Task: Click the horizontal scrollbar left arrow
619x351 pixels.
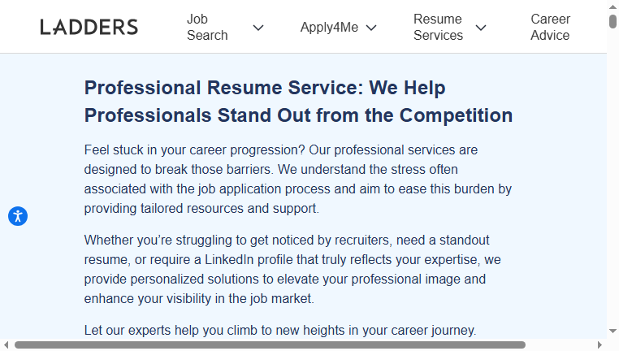Action: pyautogui.click(x=6, y=345)
